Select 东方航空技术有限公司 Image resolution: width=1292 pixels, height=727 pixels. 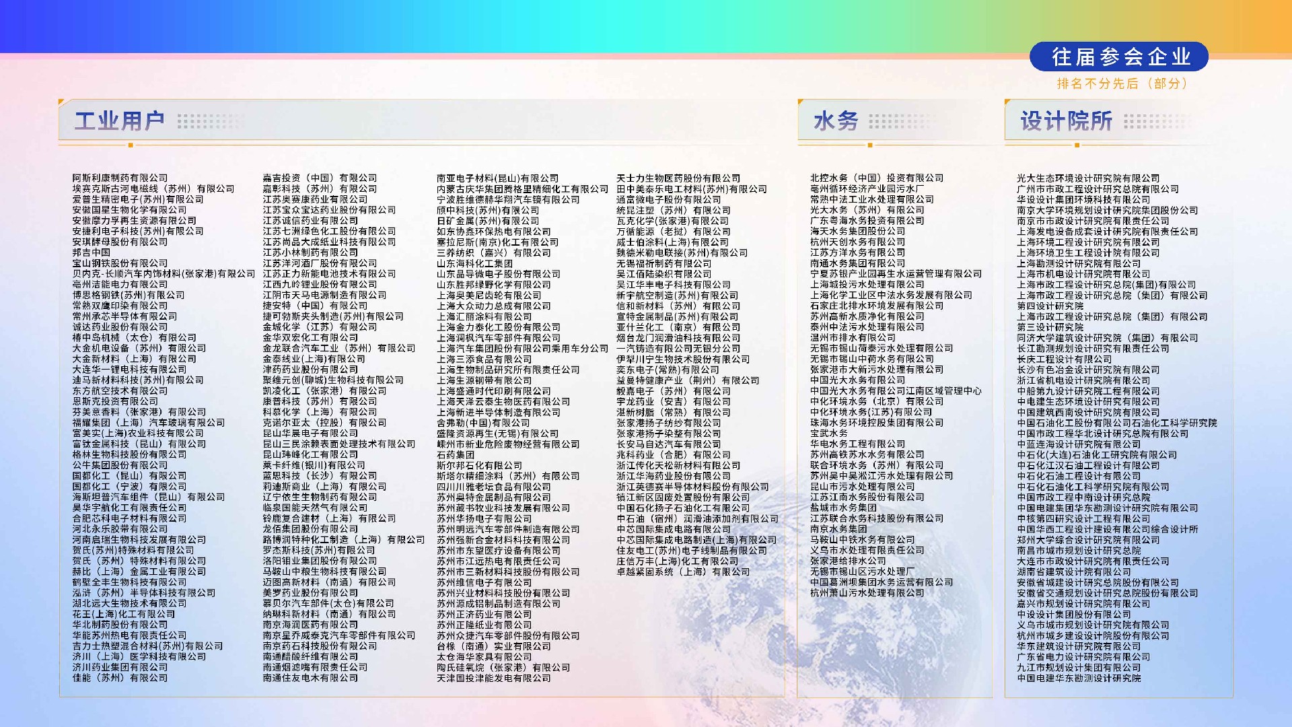point(120,391)
